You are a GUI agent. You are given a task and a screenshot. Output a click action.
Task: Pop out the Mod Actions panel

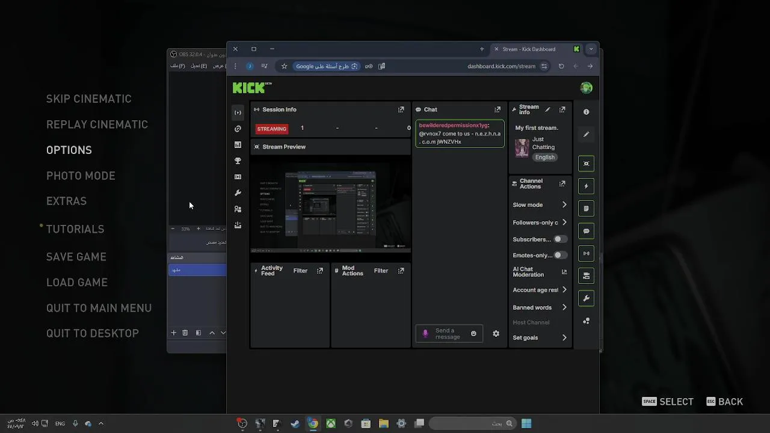click(401, 271)
